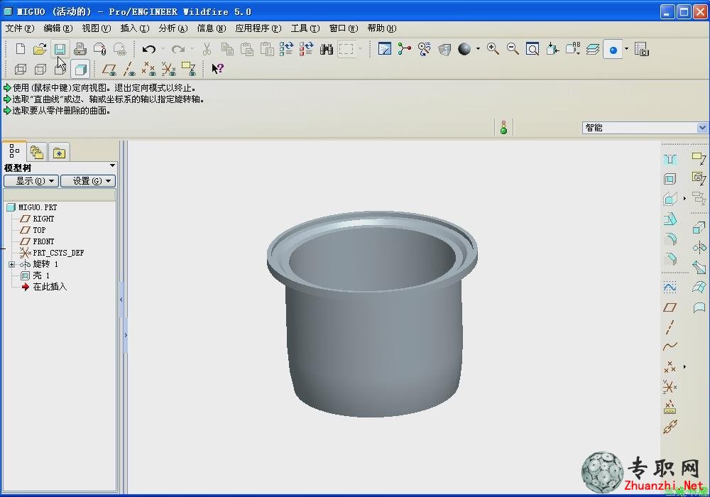This screenshot has width=710, height=497.
Task: Select the Extrude tool on right toolbar
Action: coord(699,227)
